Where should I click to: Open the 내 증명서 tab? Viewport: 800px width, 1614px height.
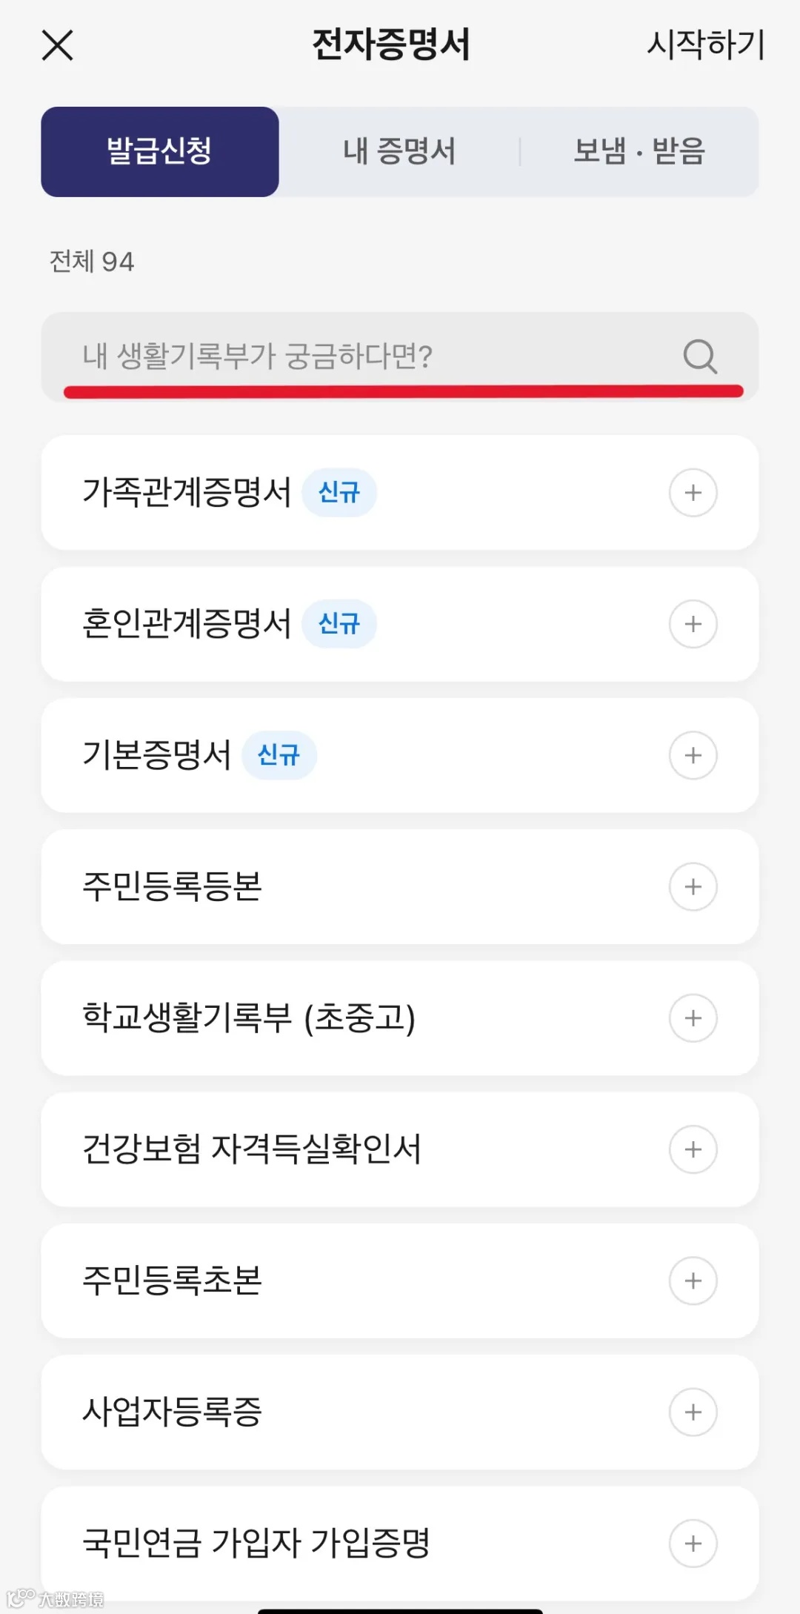tap(399, 152)
